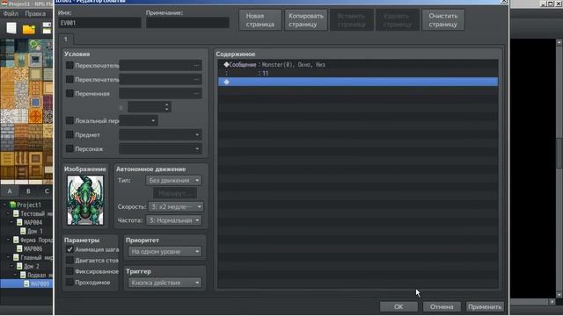This screenshot has height=316, width=563.
Task: Uncheck the Анимация шага option
Action: coord(69,249)
